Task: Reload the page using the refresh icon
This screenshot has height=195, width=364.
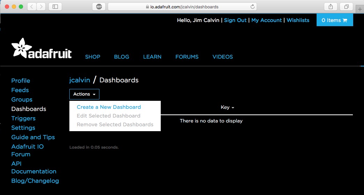Action: coord(252,7)
